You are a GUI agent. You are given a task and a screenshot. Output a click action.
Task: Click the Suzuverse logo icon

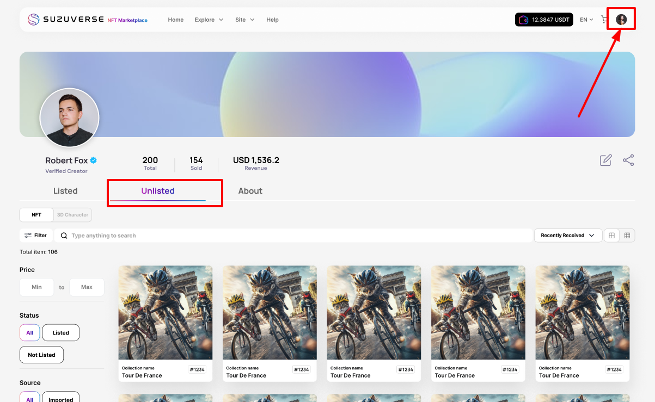34,20
